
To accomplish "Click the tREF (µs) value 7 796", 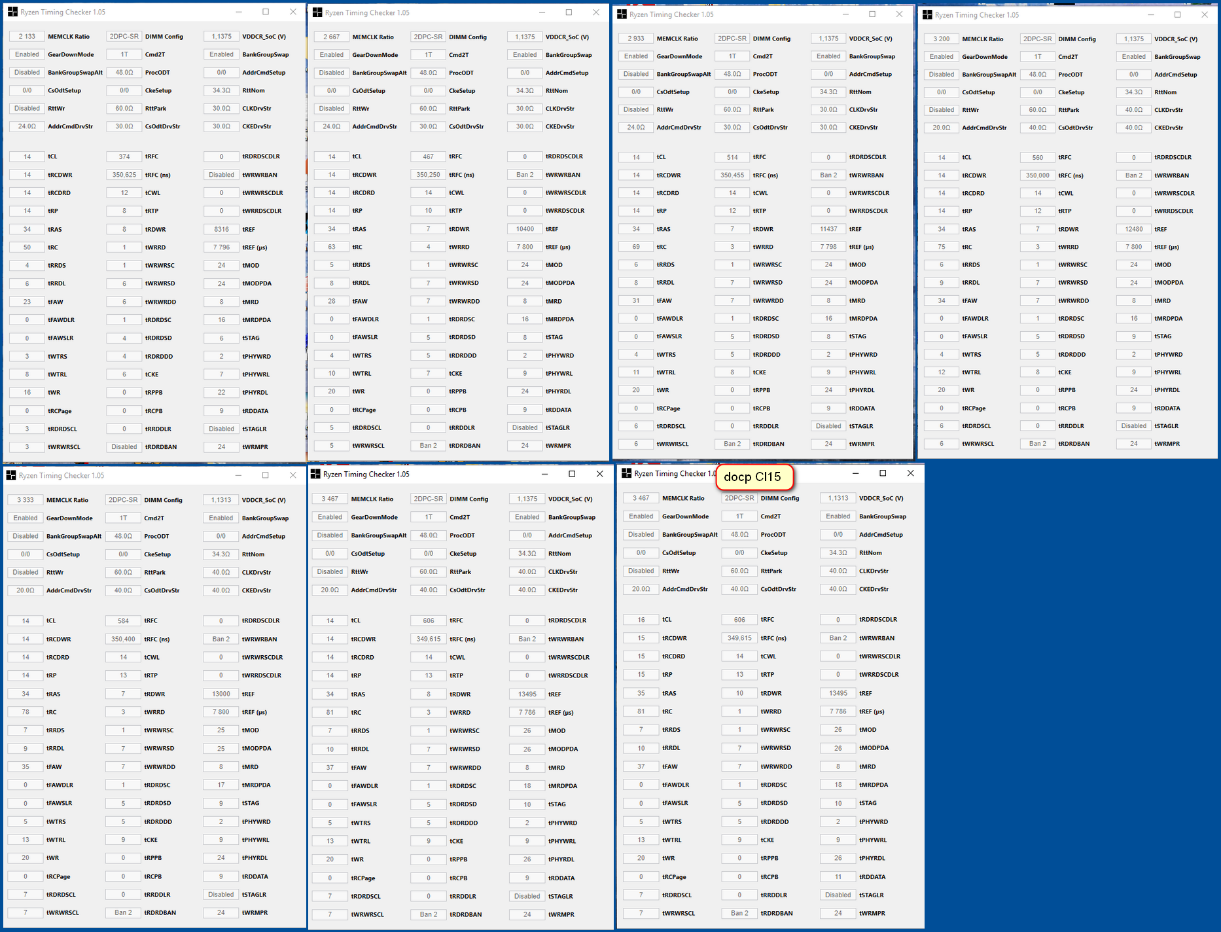I will click(x=221, y=248).
